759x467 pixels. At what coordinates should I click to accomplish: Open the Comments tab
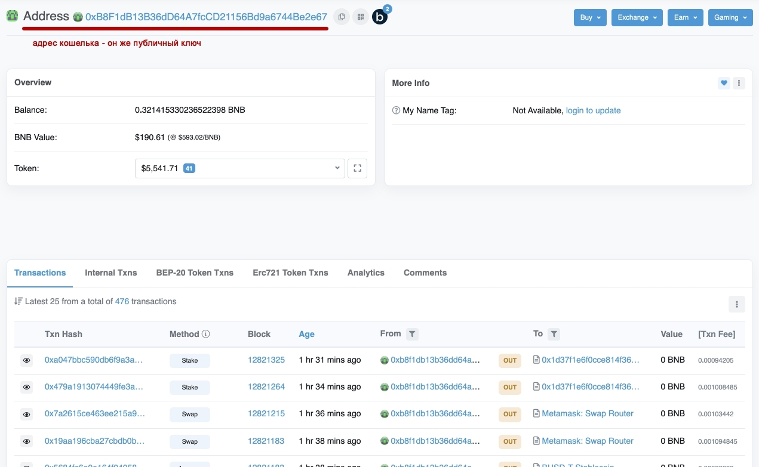tap(425, 273)
